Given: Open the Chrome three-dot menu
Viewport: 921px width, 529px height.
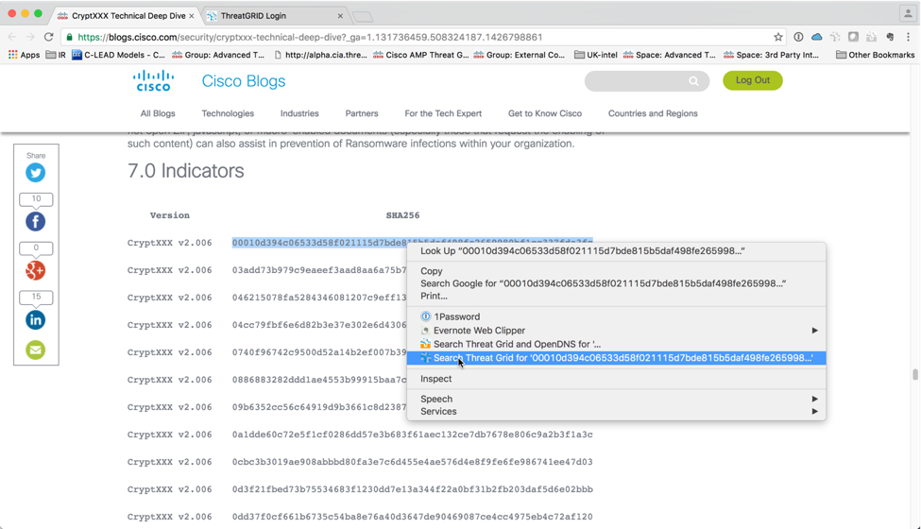Looking at the screenshot, I should [908, 37].
